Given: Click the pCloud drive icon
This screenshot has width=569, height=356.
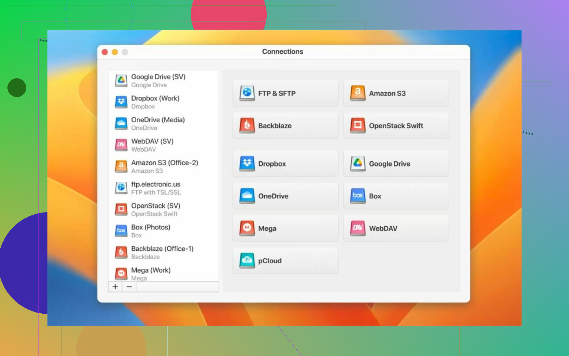Looking at the screenshot, I should tap(247, 260).
